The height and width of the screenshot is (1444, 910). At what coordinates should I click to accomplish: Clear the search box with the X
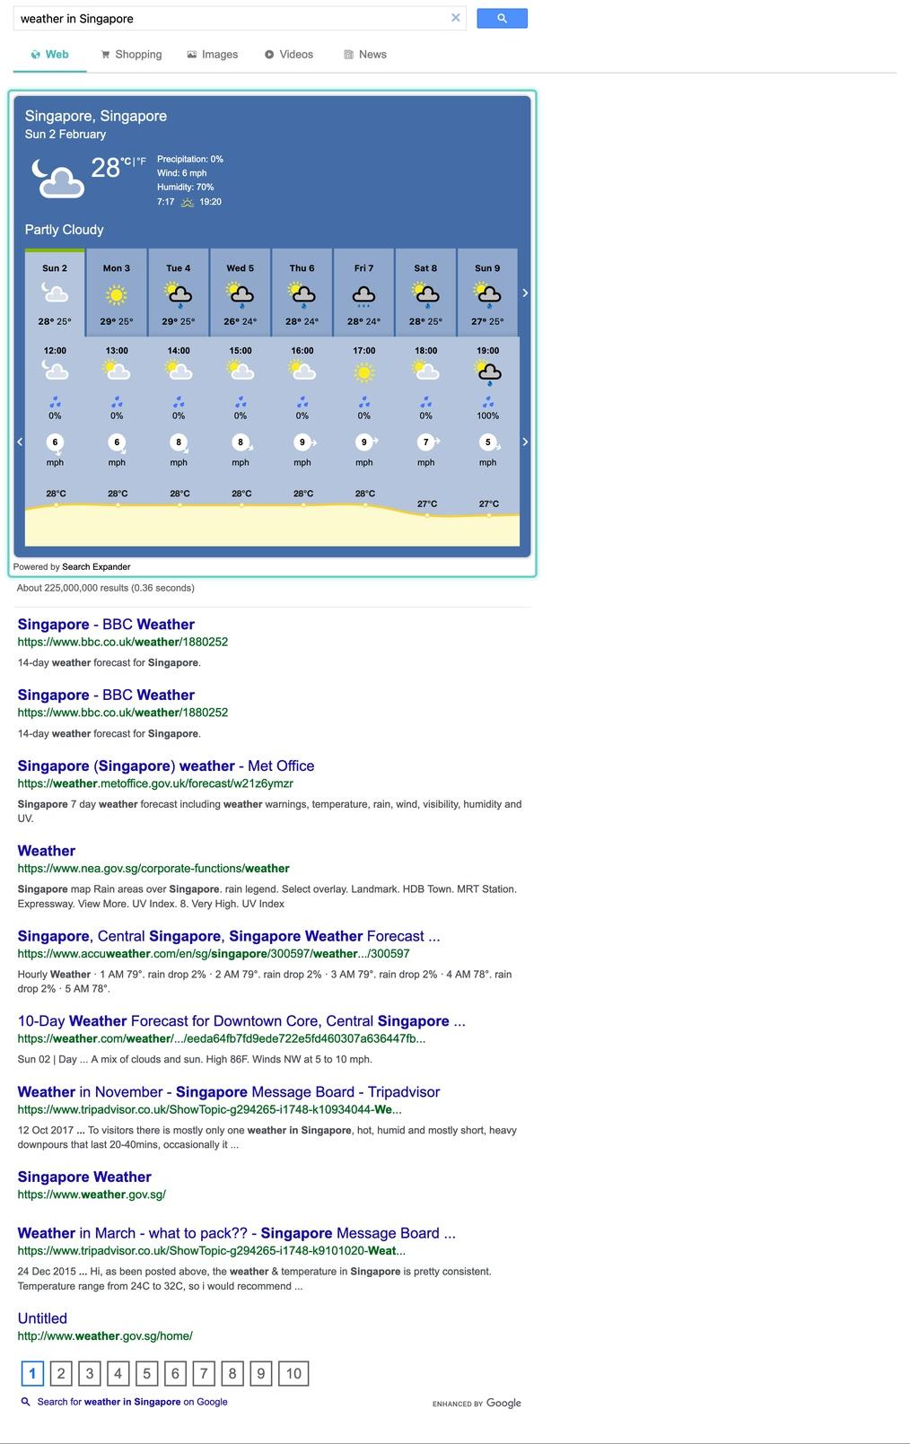coord(455,18)
